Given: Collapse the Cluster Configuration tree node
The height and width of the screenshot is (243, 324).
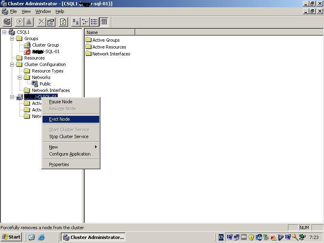Looking at the screenshot, I should point(12,64).
